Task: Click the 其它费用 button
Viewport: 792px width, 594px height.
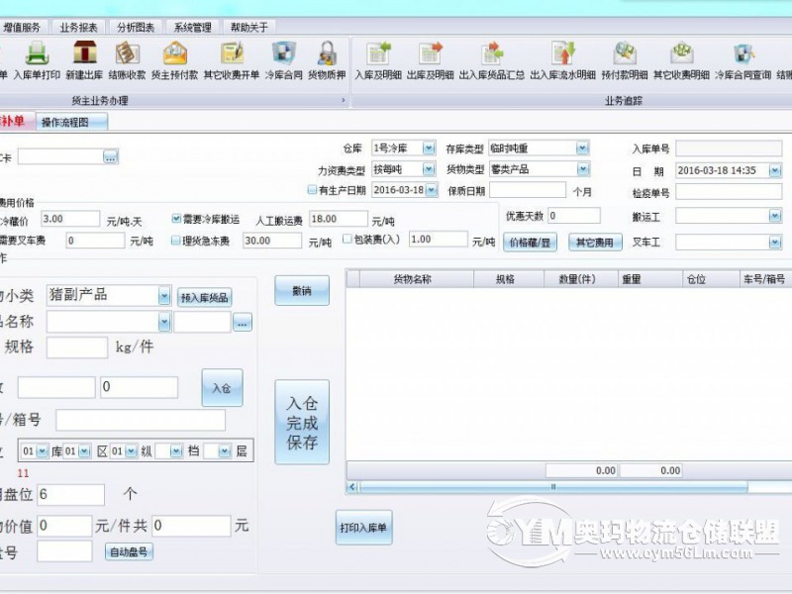Action: coord(595,243)
